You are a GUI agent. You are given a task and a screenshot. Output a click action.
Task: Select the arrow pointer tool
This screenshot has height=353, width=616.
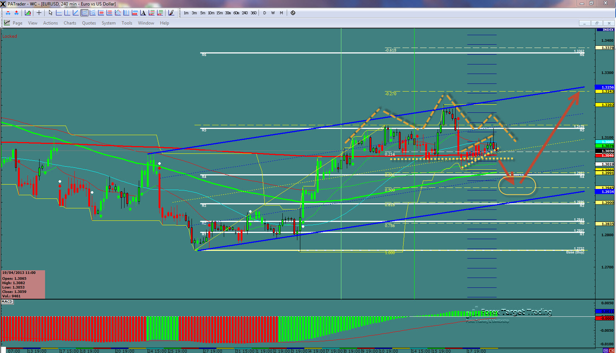pos(51,13)
